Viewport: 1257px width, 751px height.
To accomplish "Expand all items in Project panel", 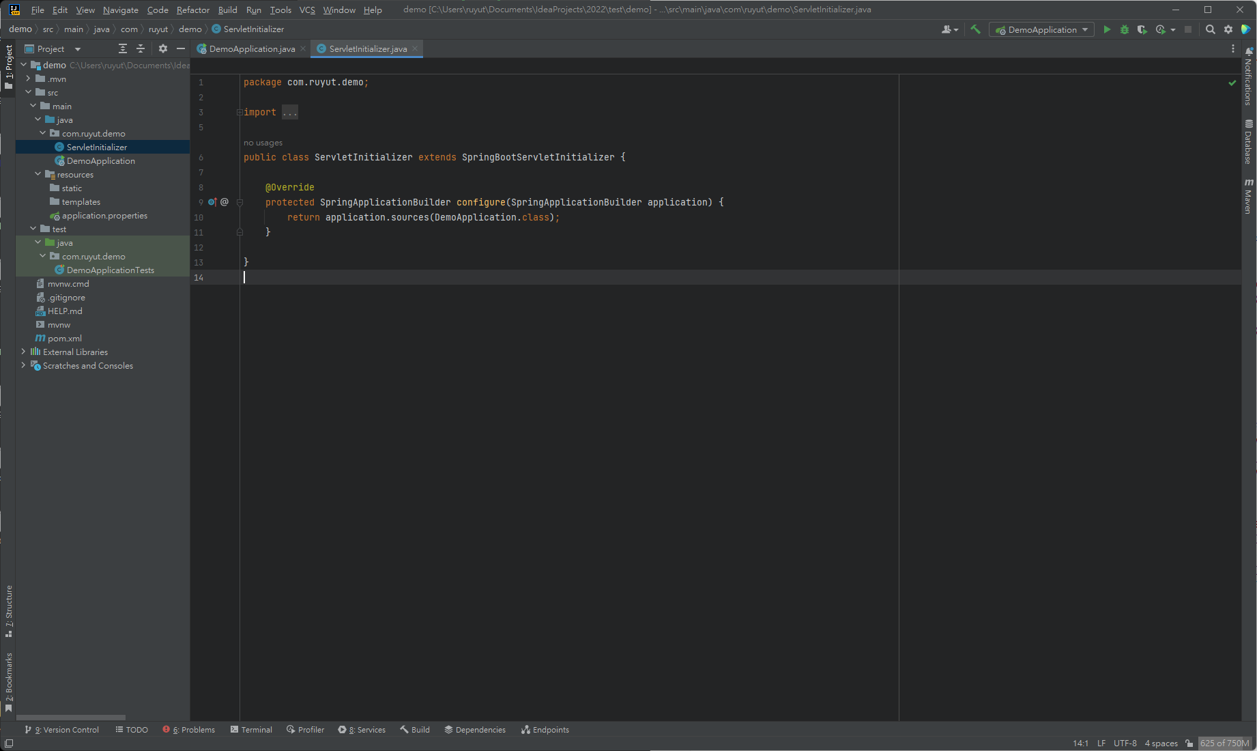I will pyautogui.click(x=123, y=48).
